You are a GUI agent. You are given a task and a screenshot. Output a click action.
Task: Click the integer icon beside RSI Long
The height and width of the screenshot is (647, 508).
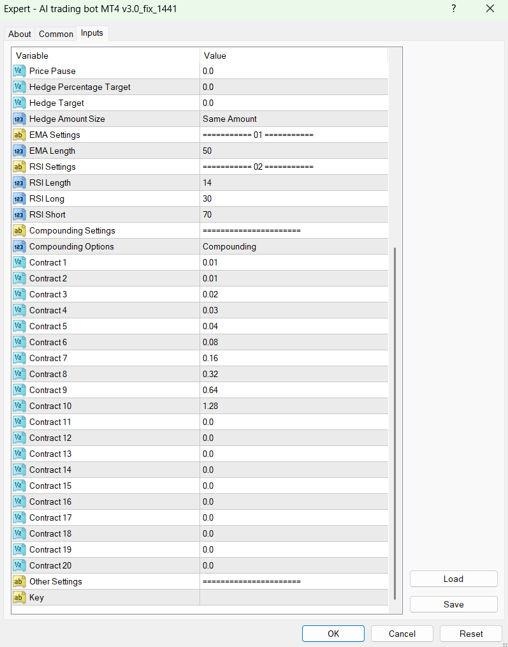pos(19,198)
